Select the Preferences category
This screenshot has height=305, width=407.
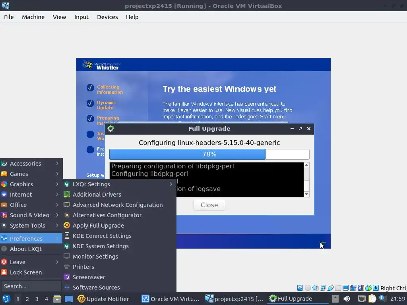pos(31,238)
